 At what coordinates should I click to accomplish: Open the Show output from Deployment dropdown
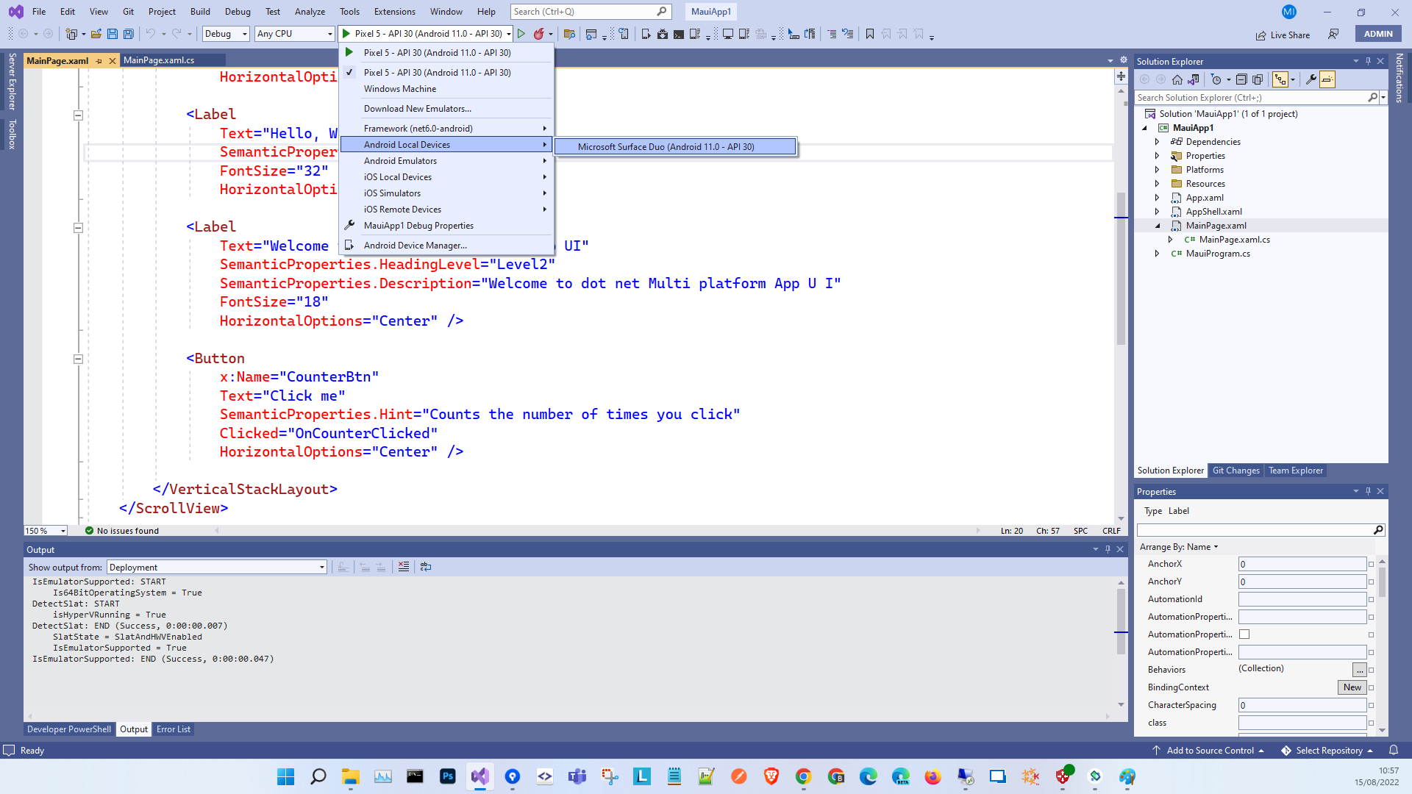tap(217, 567)
